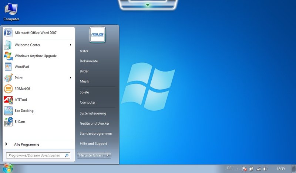Click the Microsoft Office Word 2007 icon

[8, 33]
